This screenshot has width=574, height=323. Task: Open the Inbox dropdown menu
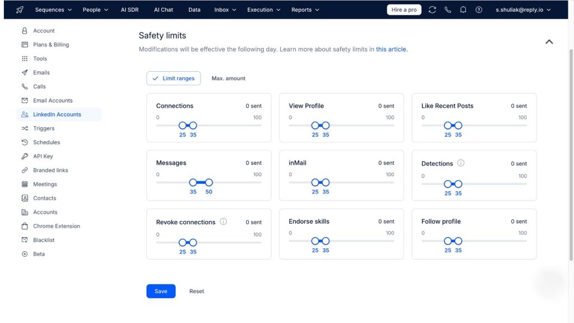point(225,10)
